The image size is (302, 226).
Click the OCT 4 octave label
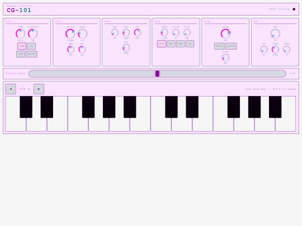pos(25,89)
